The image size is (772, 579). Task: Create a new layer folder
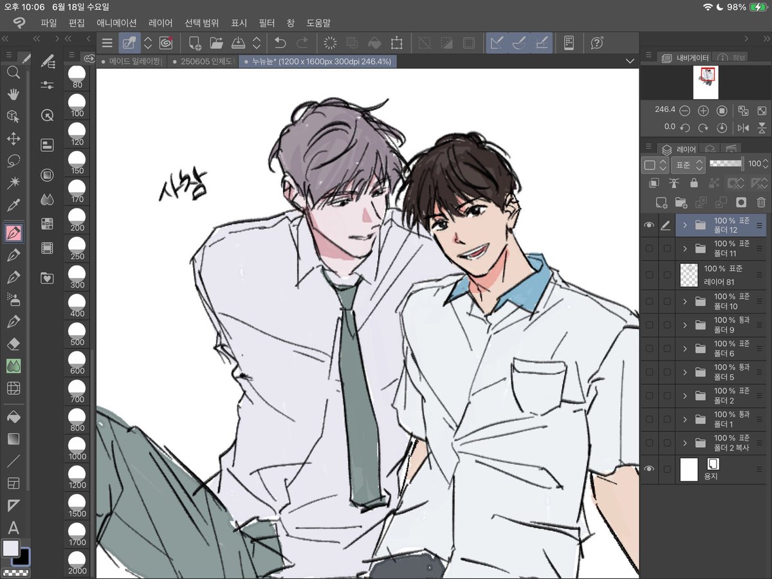[x=681, y=203]
